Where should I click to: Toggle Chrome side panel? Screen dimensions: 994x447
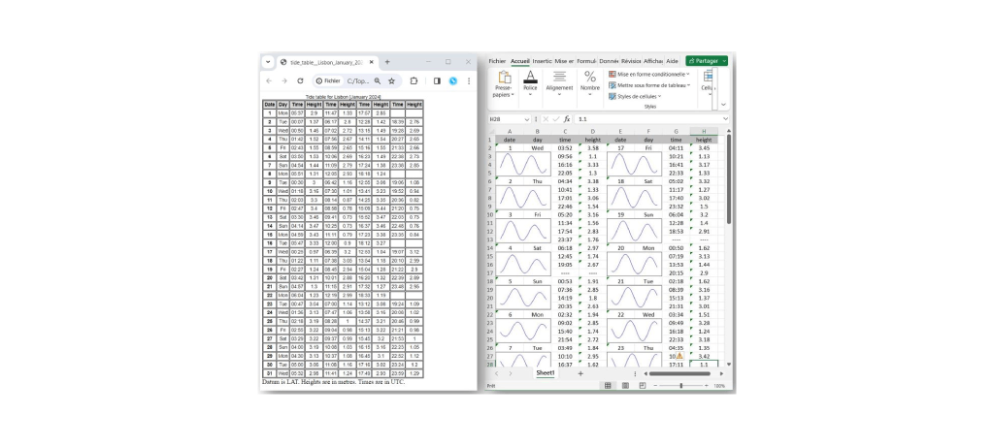437,81
